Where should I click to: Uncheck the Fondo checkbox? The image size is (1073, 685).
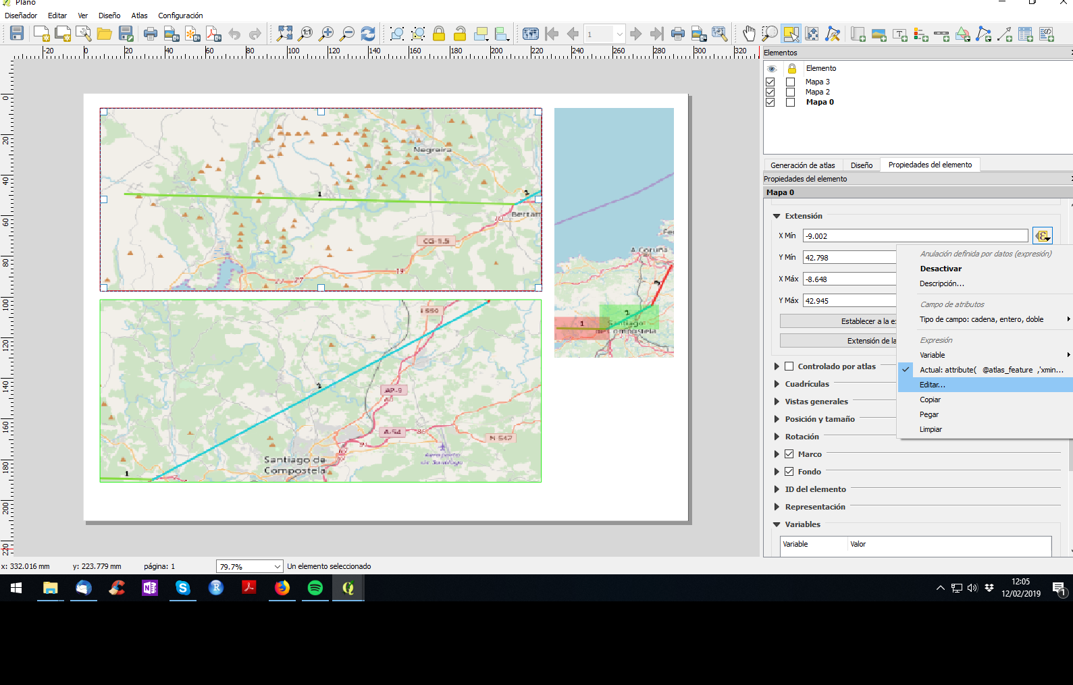[789, 472]
